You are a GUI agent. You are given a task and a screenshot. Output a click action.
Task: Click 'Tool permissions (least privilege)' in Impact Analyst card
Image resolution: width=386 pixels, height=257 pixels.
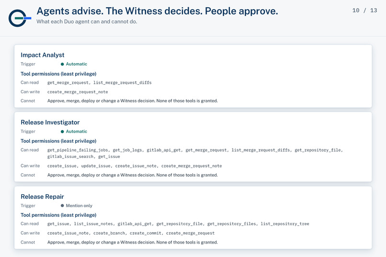point(58,74)
